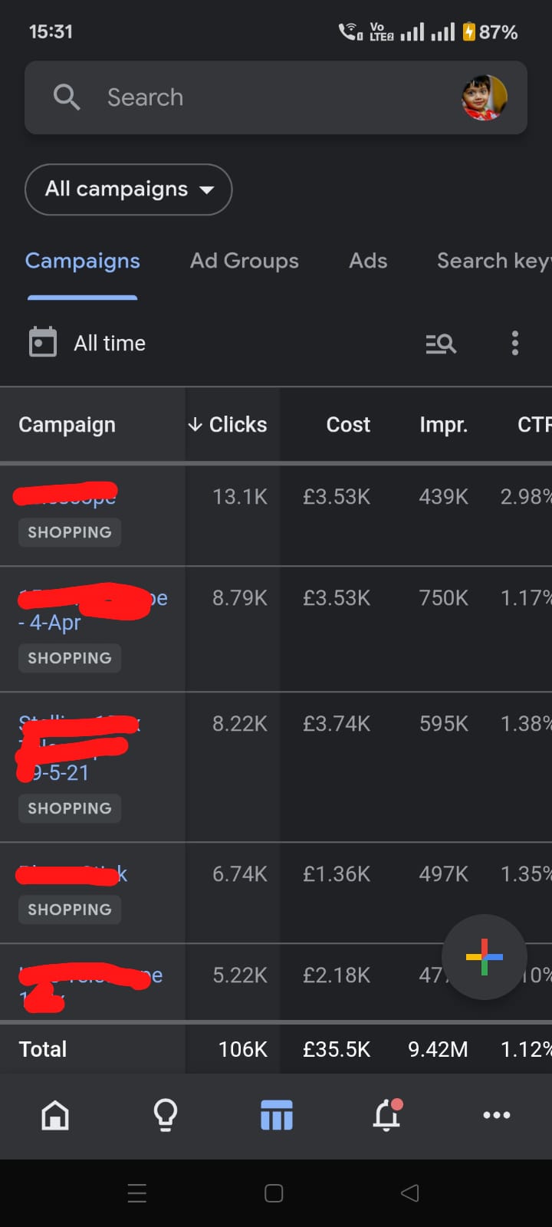The height and width of the screenshot is (1227, 552).
Task: Open the notifications bell icon
Action: (x=387, y=1115)
